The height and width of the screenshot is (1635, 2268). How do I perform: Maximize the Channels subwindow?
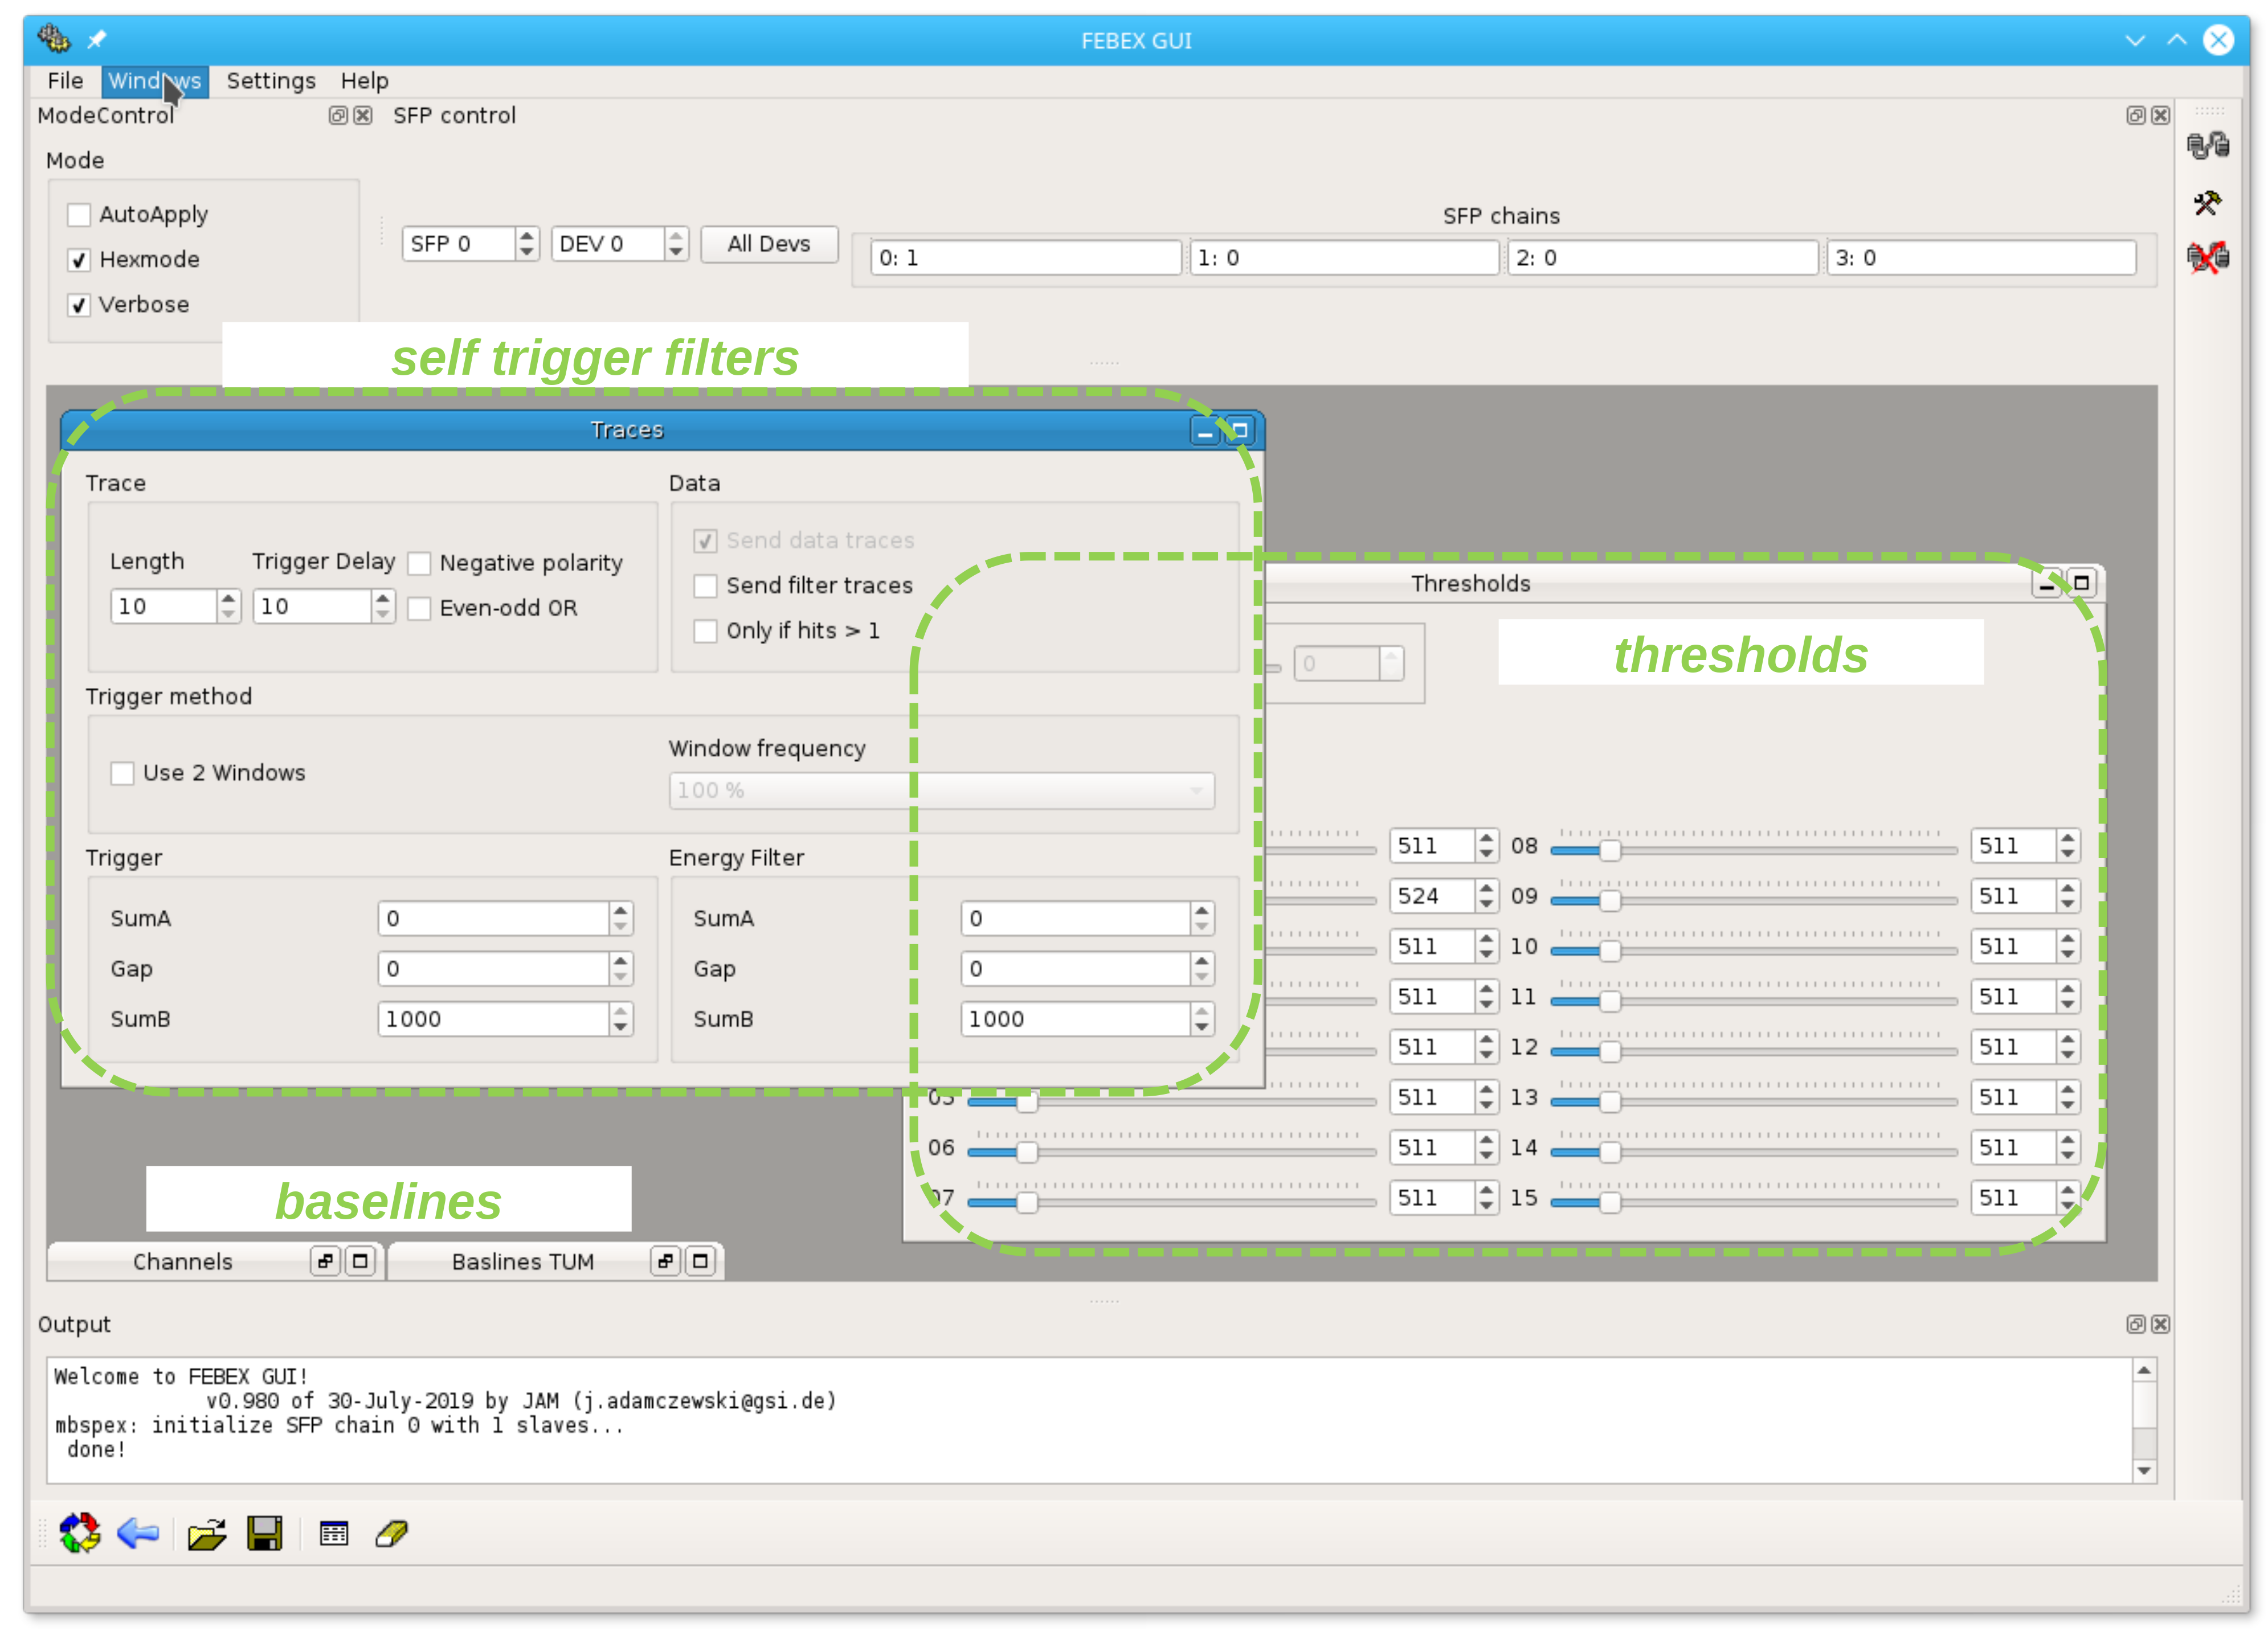(x=360, y=1260)
